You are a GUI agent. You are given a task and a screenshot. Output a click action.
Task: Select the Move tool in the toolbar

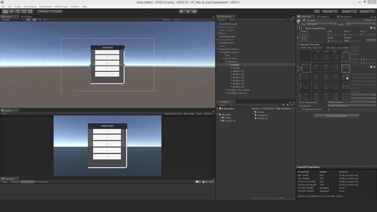tap(11, 12)
